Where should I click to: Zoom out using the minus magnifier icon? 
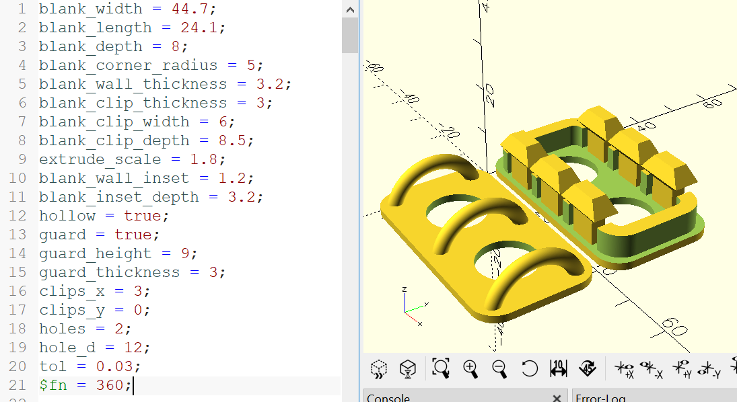coord(499,368)
